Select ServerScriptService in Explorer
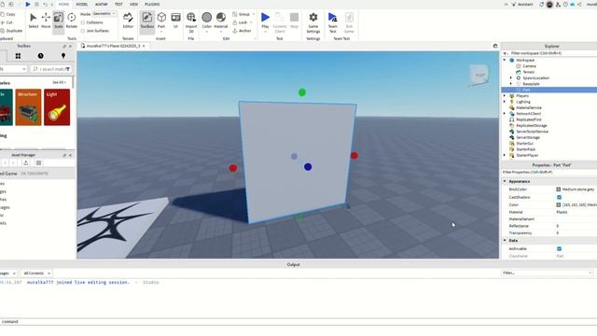597x336 pixels. pyautogui.click(x=532, y=132)
